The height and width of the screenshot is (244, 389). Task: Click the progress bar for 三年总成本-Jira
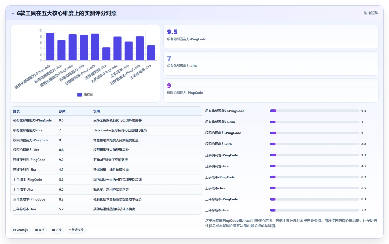tap(314, 210)
